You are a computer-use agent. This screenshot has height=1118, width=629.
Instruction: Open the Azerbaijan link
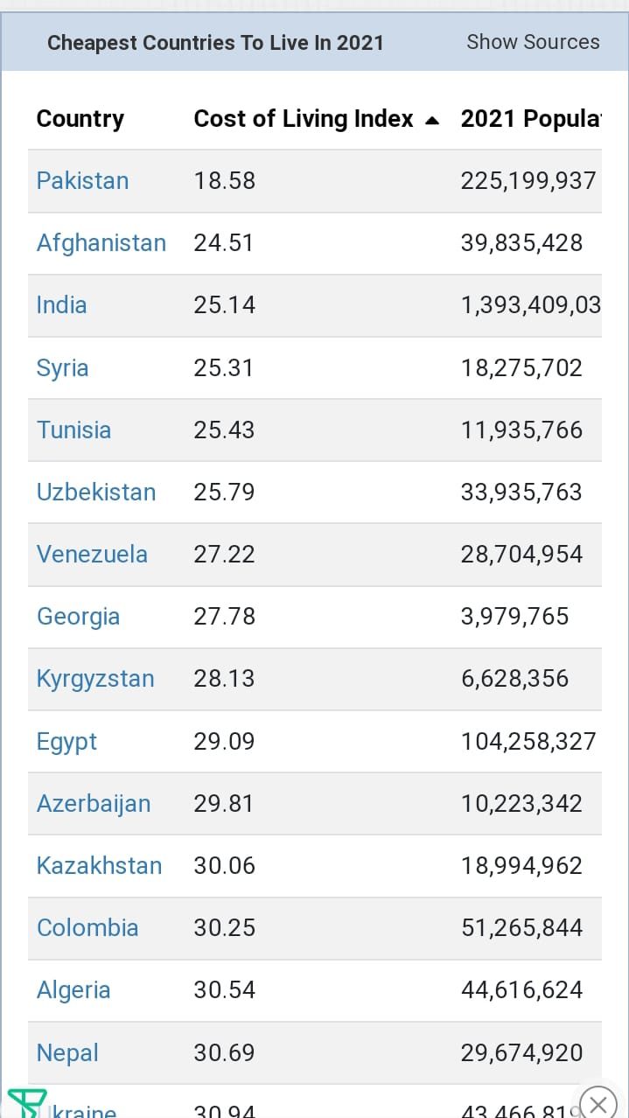point(94,804)
